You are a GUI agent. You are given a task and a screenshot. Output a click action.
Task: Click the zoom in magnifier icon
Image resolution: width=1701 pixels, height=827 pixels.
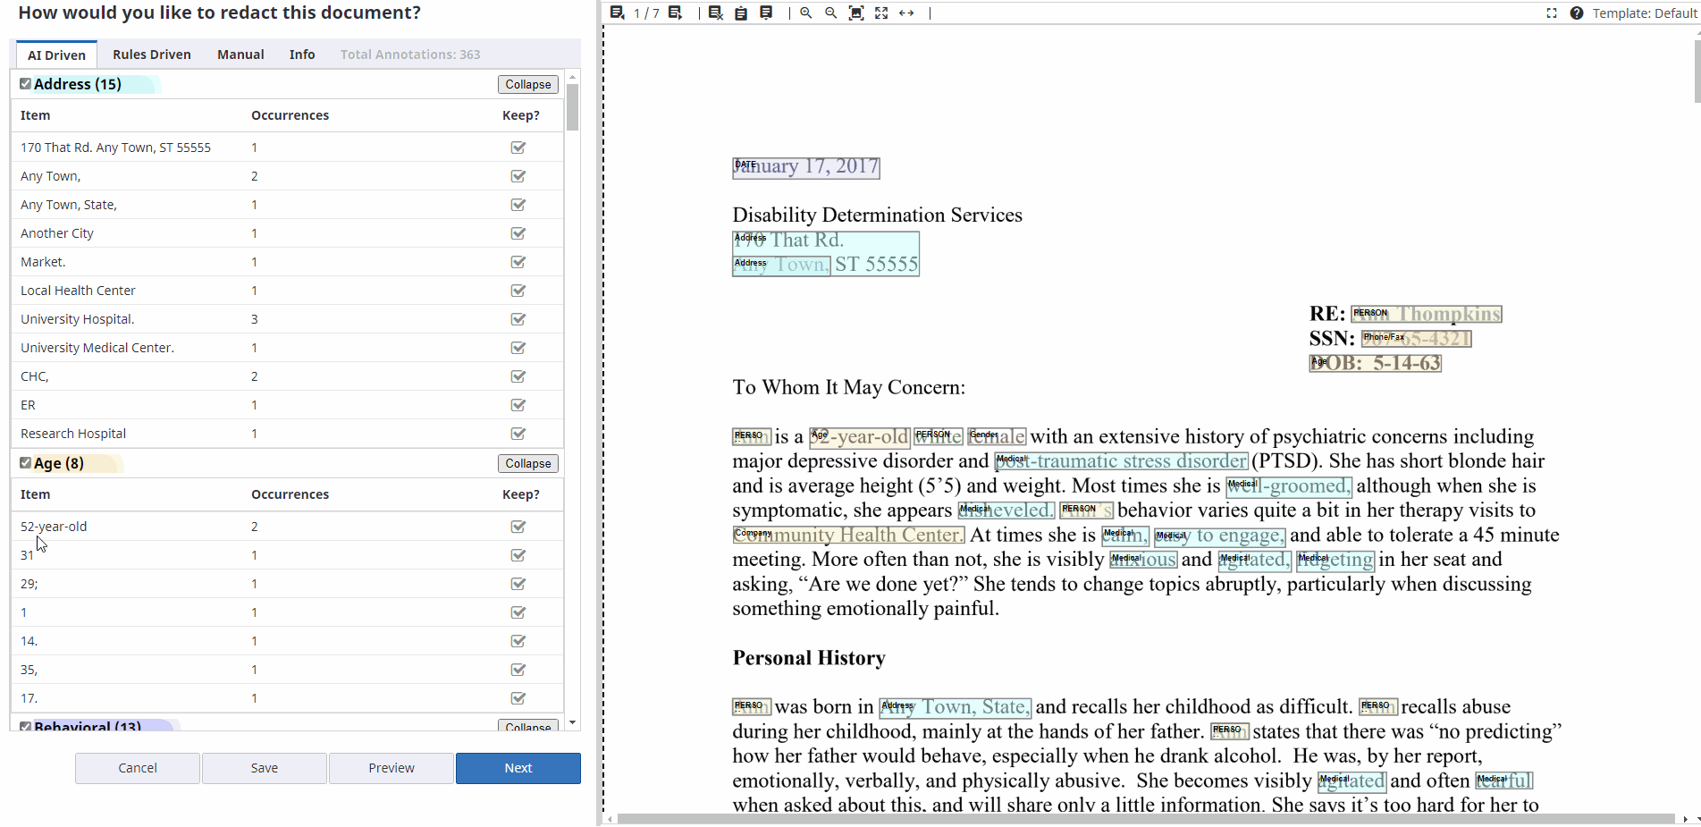coord(806,13)
